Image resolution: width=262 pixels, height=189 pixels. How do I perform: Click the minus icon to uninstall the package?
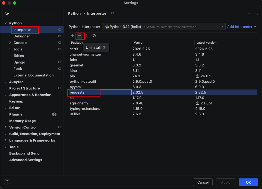[79, 36]
